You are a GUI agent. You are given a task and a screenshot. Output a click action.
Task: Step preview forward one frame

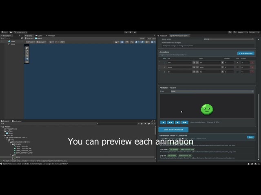[x=185, y=122]
